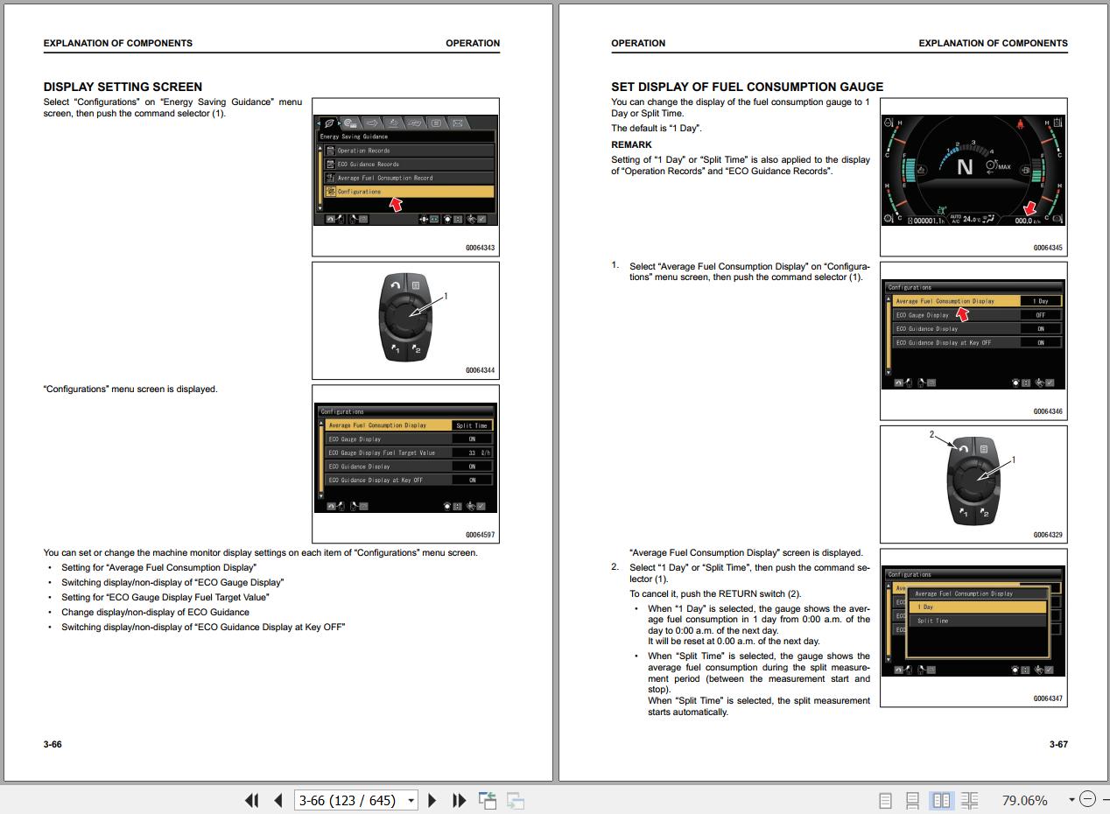Select continuous facing page layout

[969, 800]
